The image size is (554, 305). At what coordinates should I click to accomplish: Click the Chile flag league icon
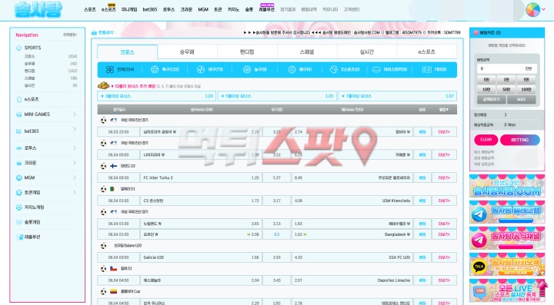(113, 269)
